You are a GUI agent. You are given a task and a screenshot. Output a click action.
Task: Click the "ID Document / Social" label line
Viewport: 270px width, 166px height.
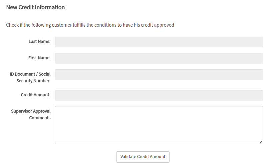coord(30,74)
